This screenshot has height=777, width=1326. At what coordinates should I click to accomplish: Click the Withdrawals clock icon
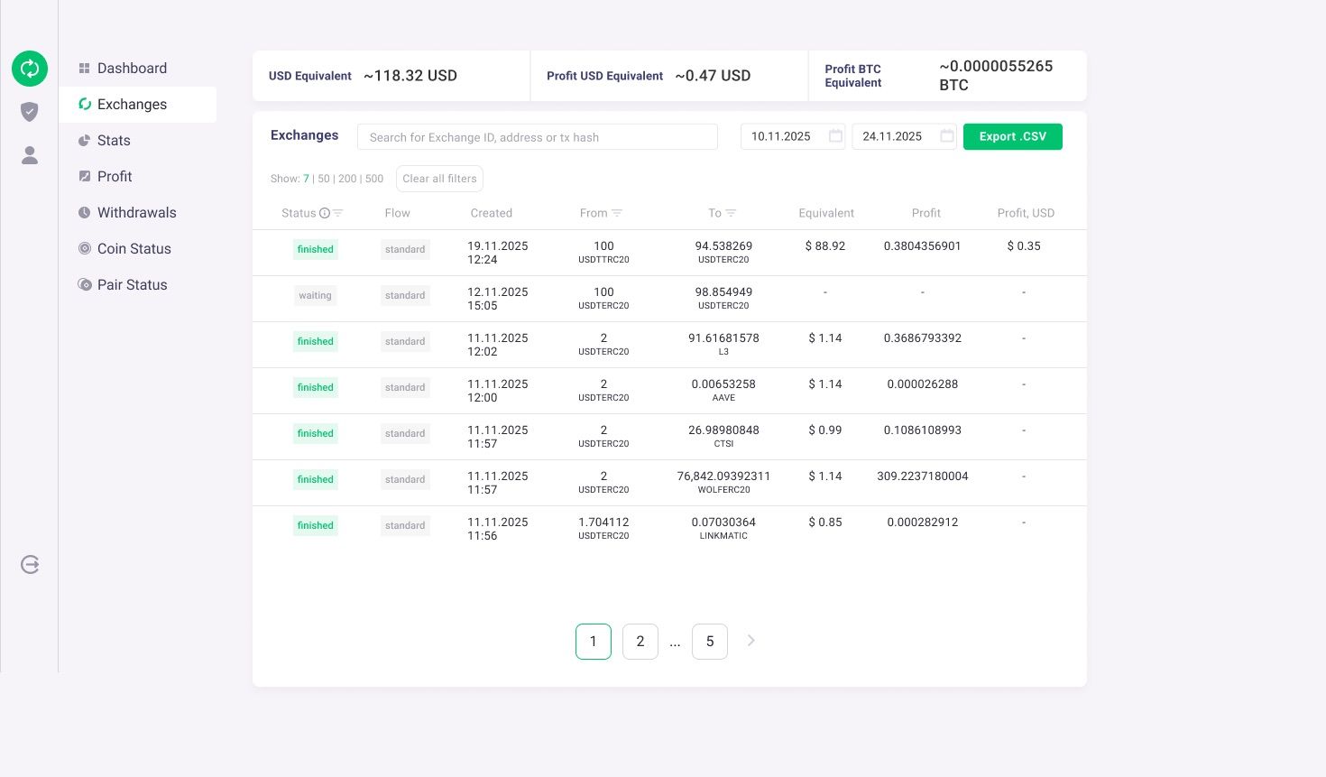[85, 213]
